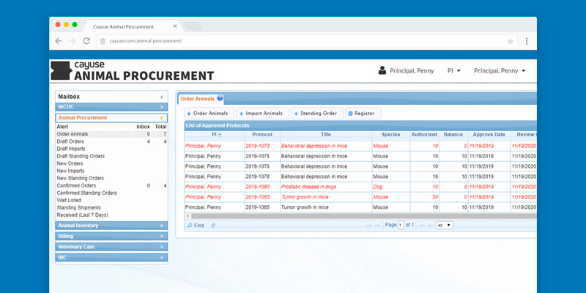The height and width of the screenshot is (293, 586).
Task: Open the rows-per-page dropdown showing 40
Action: point(445,226)
